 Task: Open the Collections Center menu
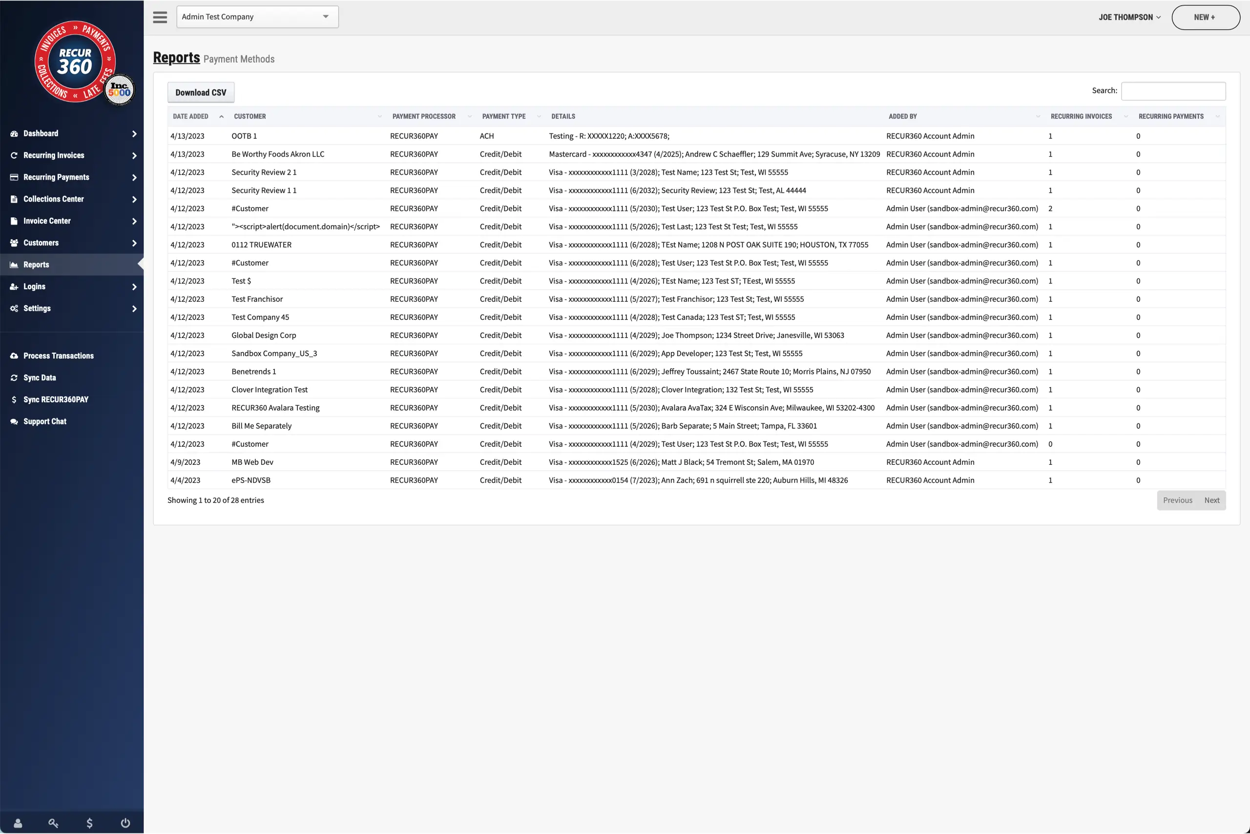pyautogui.click(x=72, y=199)
